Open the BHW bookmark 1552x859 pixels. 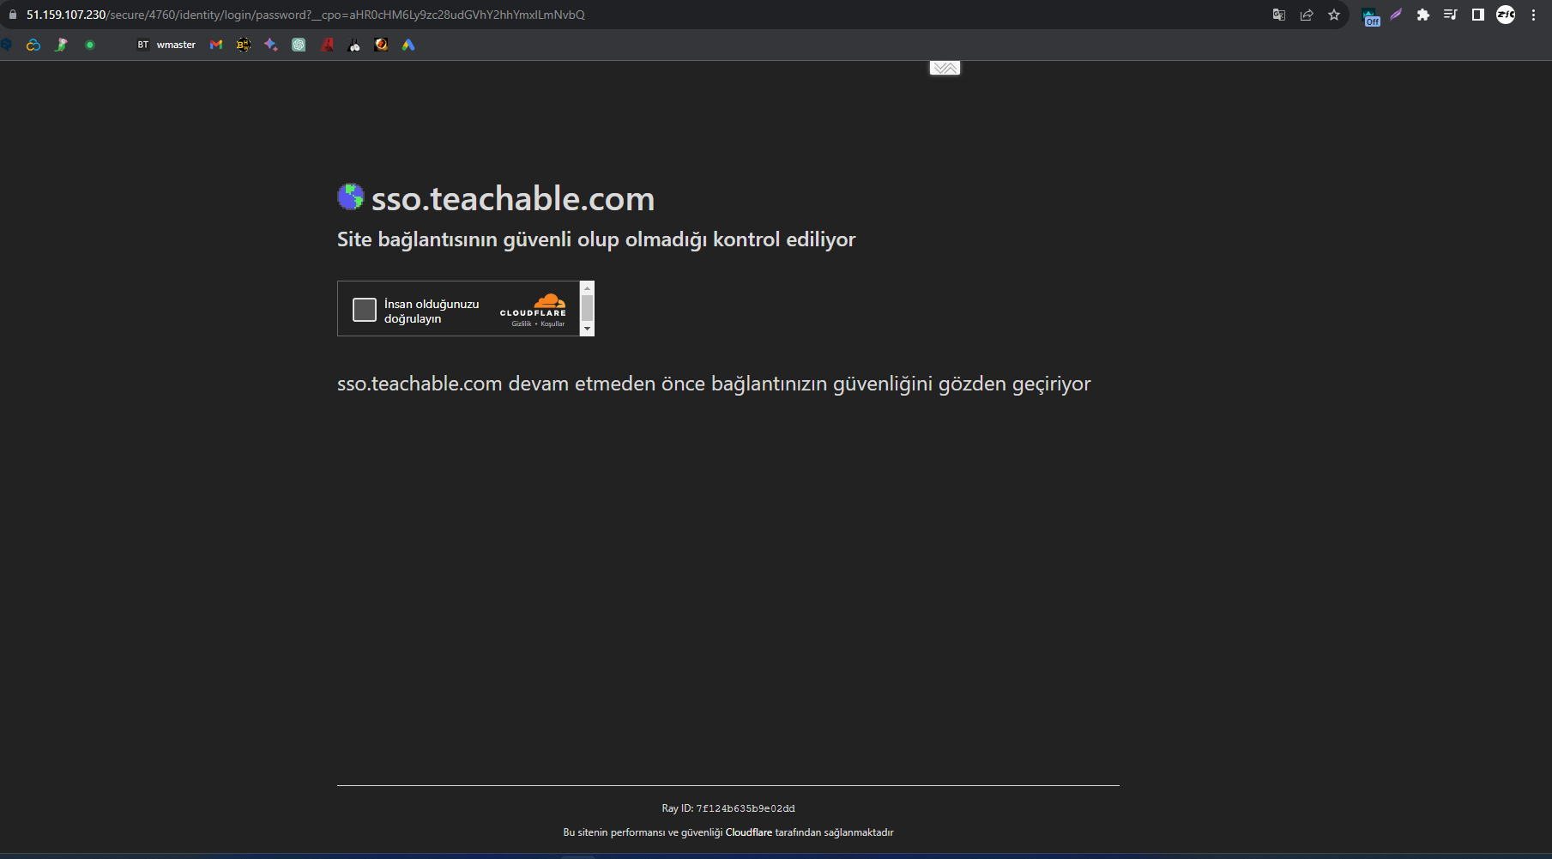point(244,45)
